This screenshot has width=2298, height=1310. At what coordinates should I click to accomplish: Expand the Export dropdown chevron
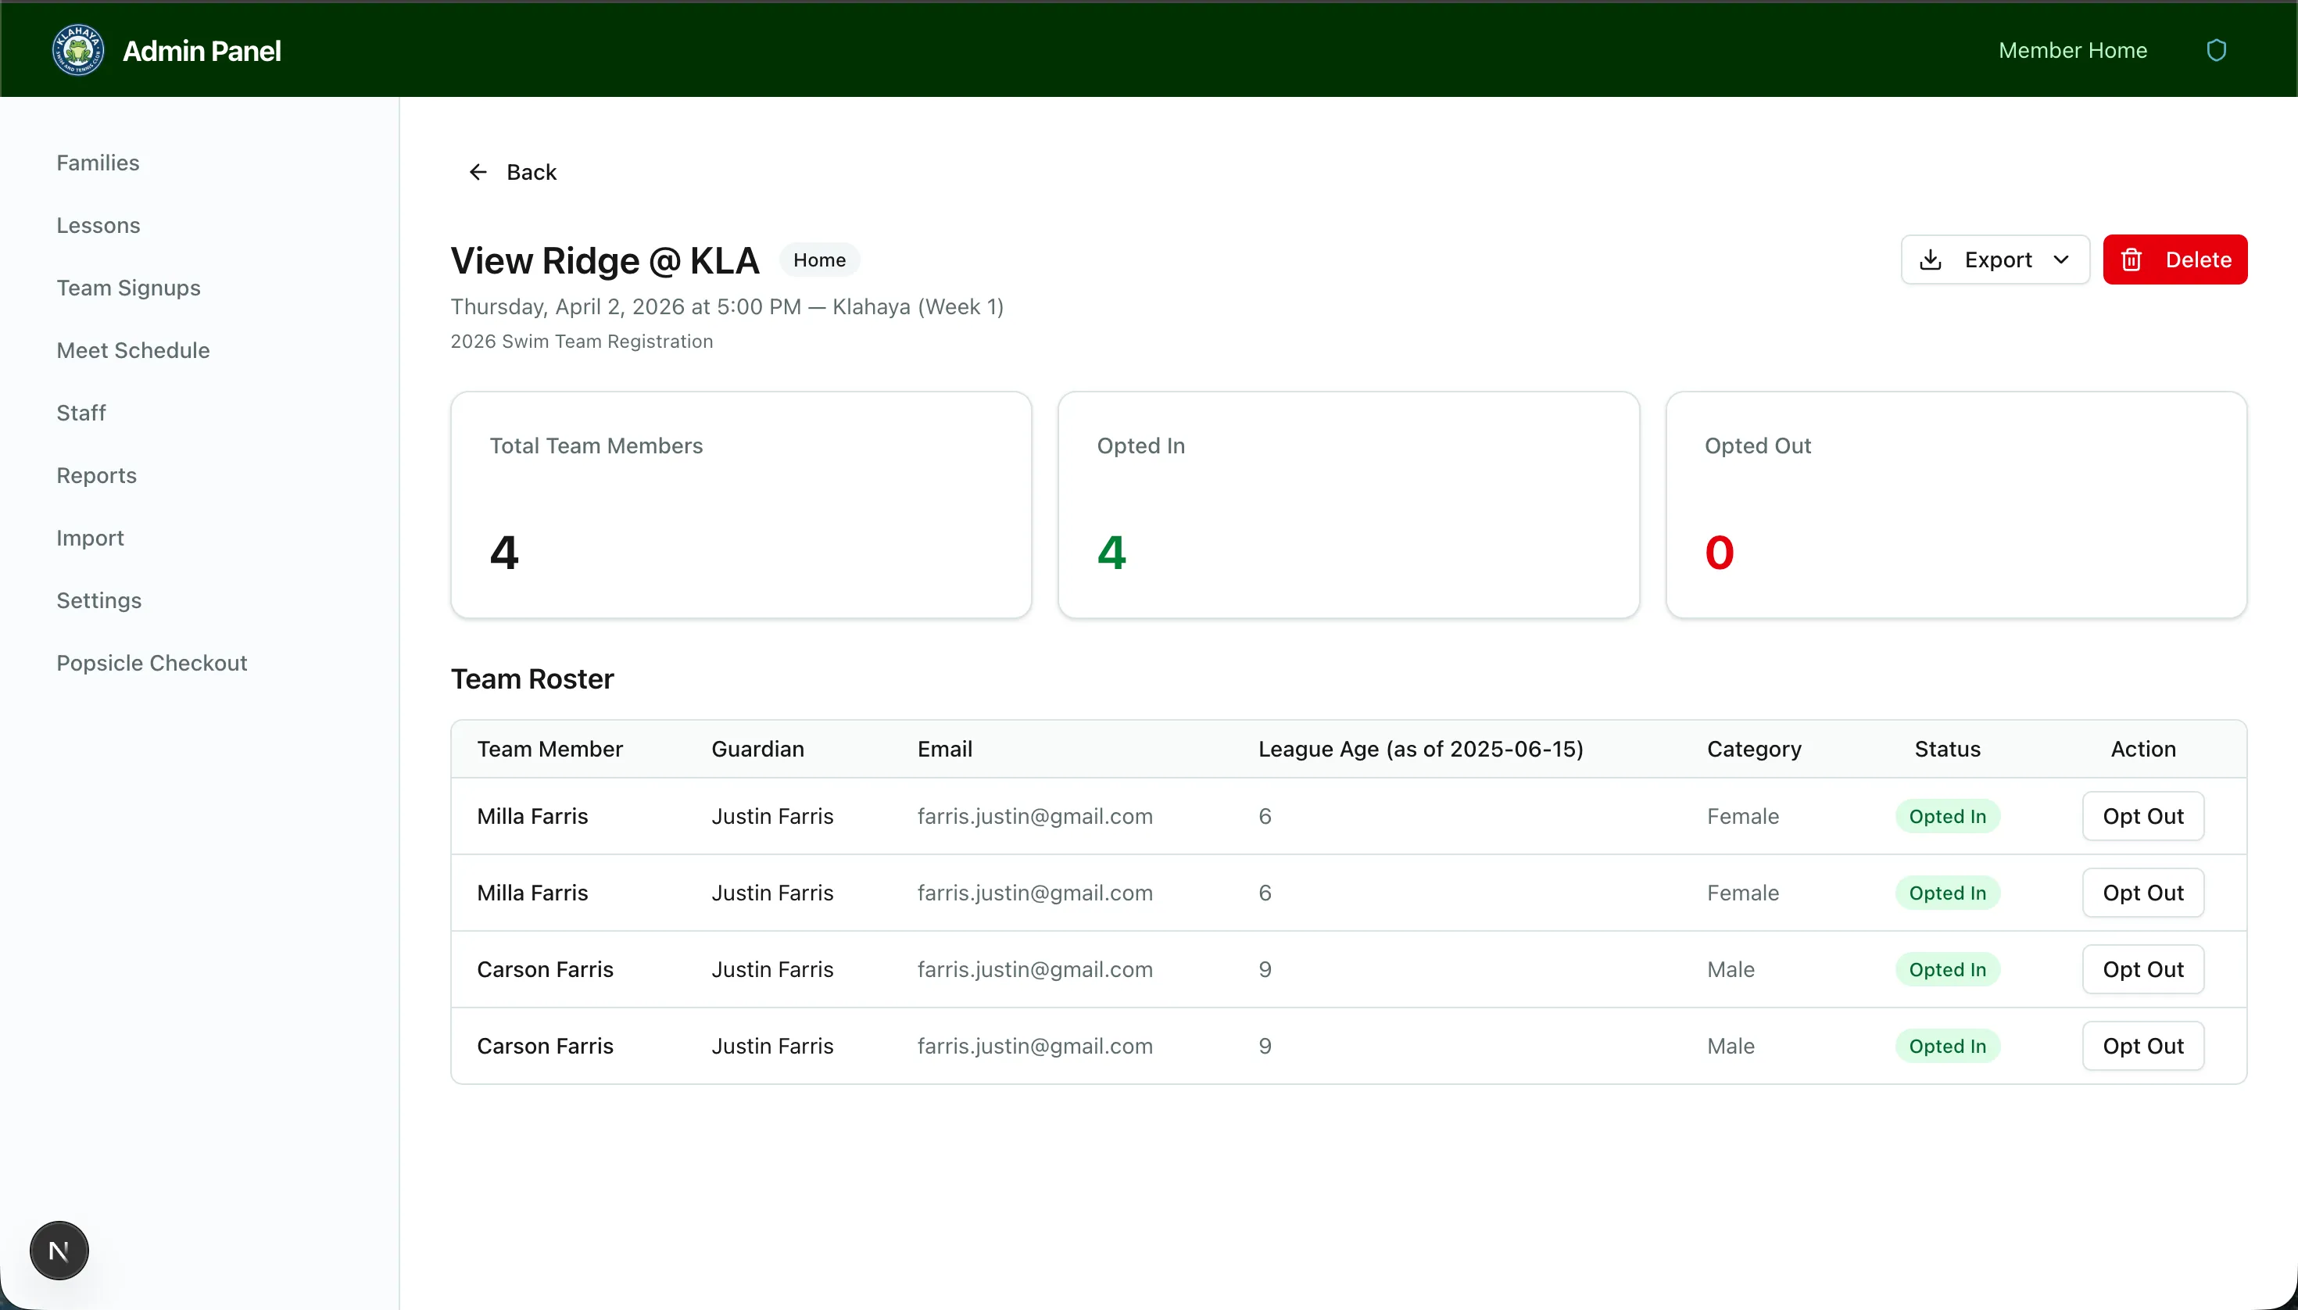(2061, 260)
